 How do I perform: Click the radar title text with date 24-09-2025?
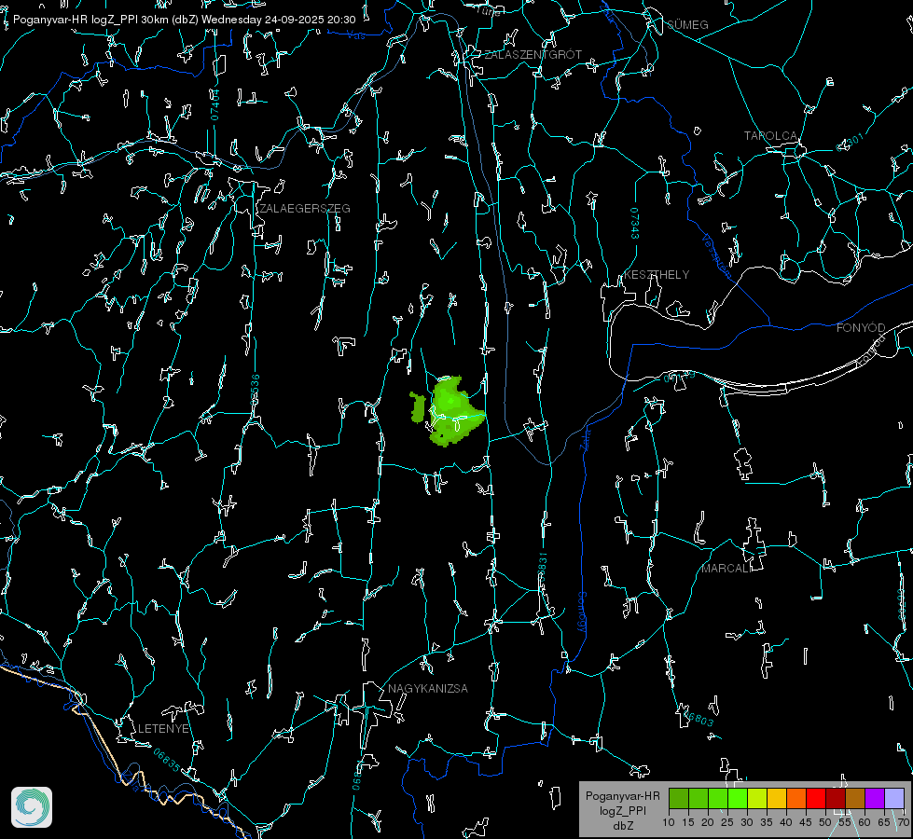tap(184, 20)
